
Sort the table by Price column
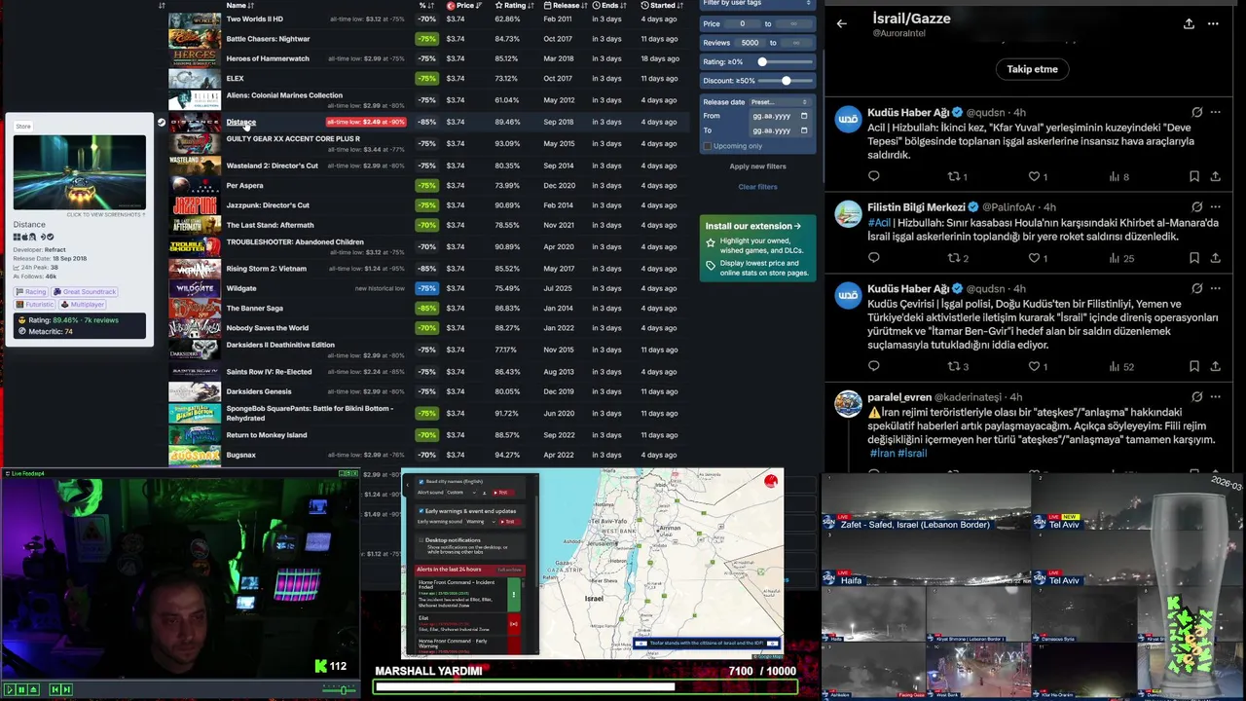click(x=464, y=6)
